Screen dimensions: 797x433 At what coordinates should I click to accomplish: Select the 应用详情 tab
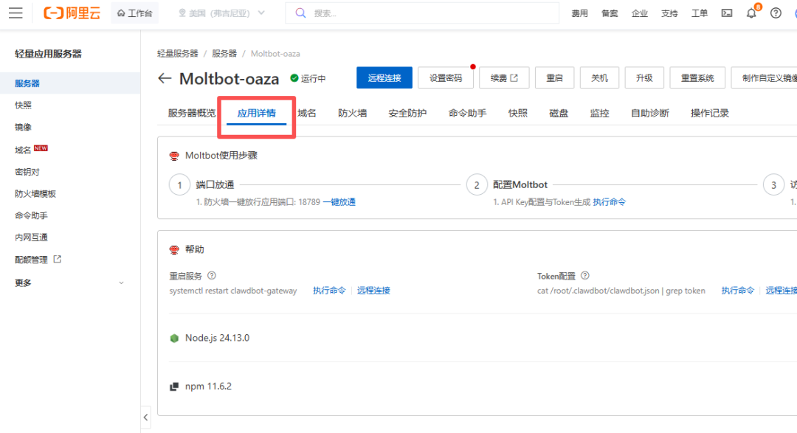(x=257, y=114)
